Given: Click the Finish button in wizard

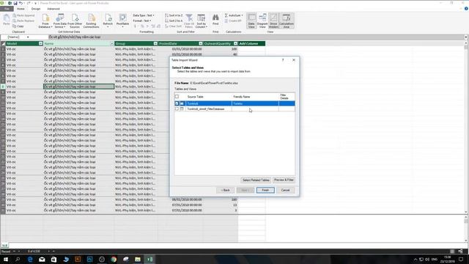Looking at the screenshot, I should (x=265, y=190).
